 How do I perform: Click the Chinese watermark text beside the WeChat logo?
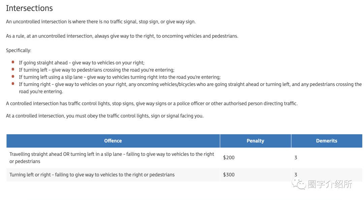330,184
